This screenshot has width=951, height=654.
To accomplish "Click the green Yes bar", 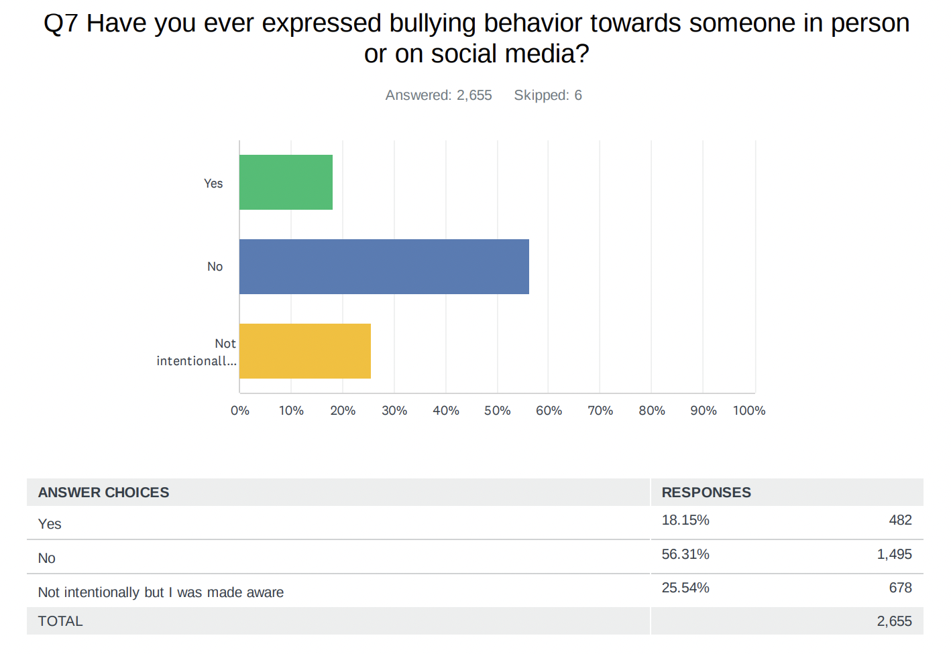I will click(x=286, y=182).
